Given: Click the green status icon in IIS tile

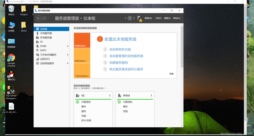Looking at the screenshot, I should (77, 102).
